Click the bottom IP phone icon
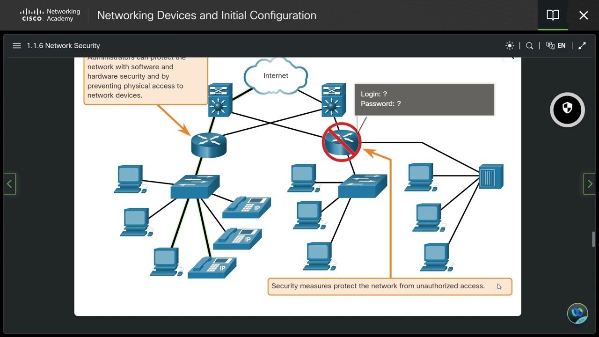The height and width of the screenshot is (337, 599). tap(212, 268)
